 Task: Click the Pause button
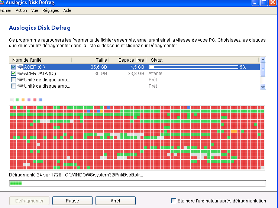coord(72,201)
